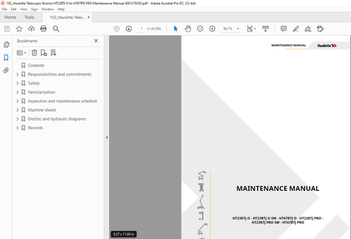Expand the Machine sheets bookmark
Screen dimensions: 351x239
click(x=18, y=110)
